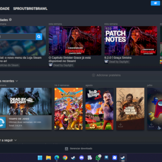The width and height of the screenshot is (162, 162).
Task: Select the Dead by Daylight game cover
Action: (26, 102)
